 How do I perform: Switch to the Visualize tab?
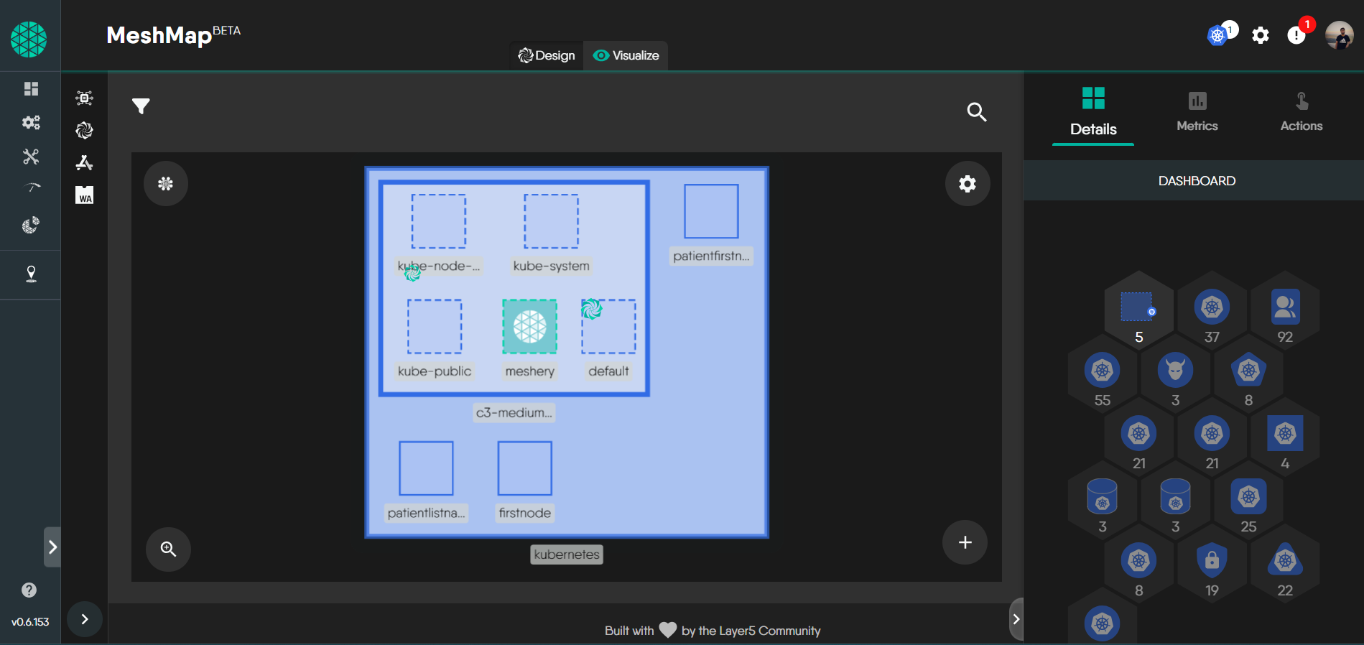pos(626,55)
